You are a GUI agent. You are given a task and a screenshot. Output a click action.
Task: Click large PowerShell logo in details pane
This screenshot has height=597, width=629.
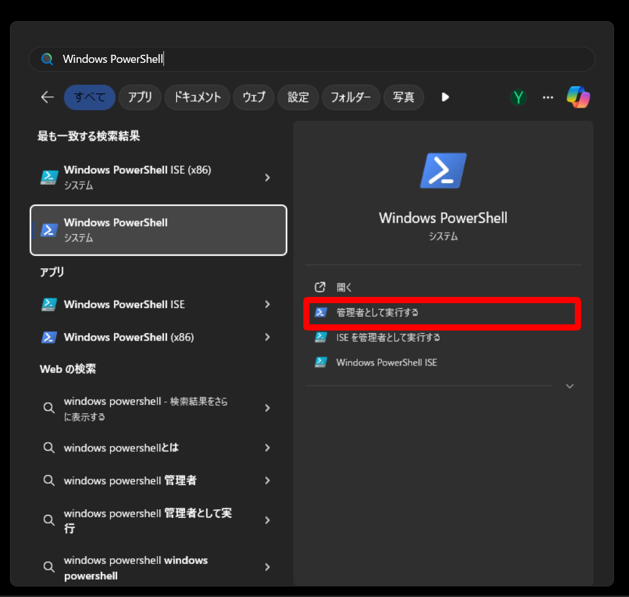pos(443,171)
